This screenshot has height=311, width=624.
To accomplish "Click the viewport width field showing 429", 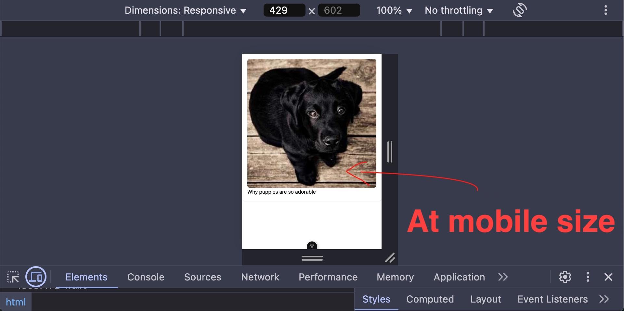I will tap(284, 10).
